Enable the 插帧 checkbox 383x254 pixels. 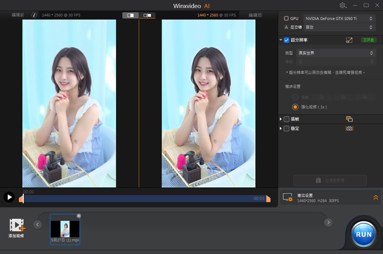tap(287, 119)
